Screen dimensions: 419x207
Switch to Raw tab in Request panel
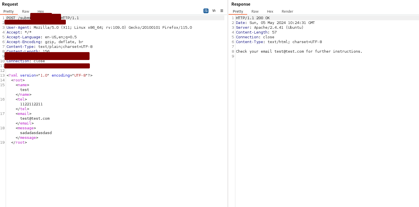(x=25, y=12)
